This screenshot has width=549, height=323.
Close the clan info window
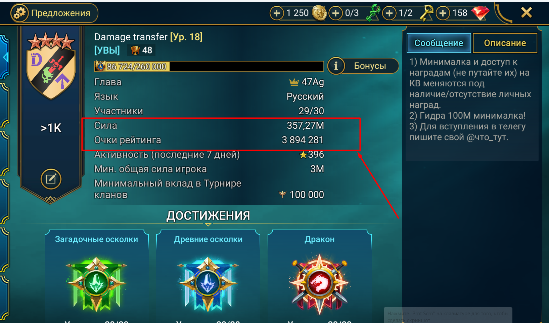pyautogui.click(x=526, y=13)
